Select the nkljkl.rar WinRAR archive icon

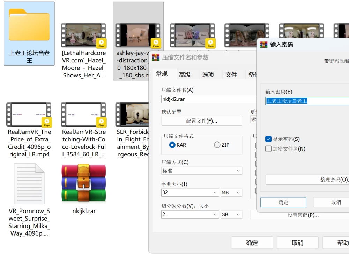click(x=84, y=183)
